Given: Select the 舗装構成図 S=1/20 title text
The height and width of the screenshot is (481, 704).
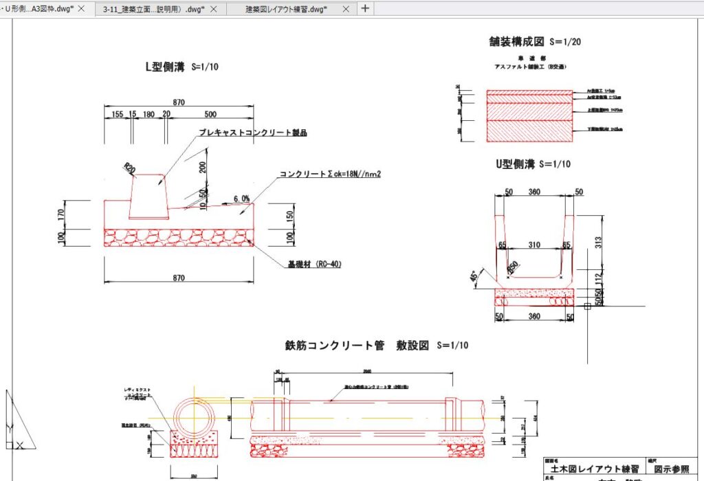Looking at the screenshot, I should click(533, 42).
